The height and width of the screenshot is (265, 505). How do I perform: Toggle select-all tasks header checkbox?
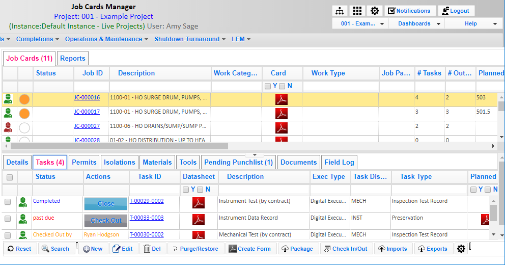[10, 177]
